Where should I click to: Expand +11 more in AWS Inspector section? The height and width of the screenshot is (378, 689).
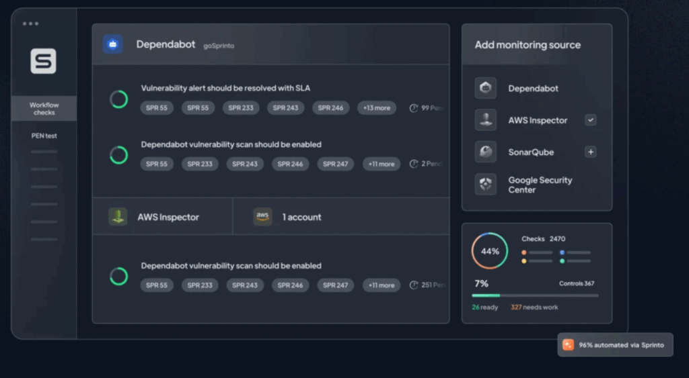381,285
